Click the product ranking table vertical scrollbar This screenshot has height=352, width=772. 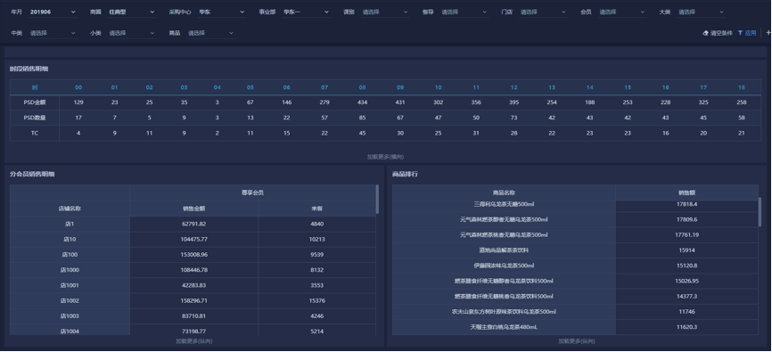tap(760, 212)
